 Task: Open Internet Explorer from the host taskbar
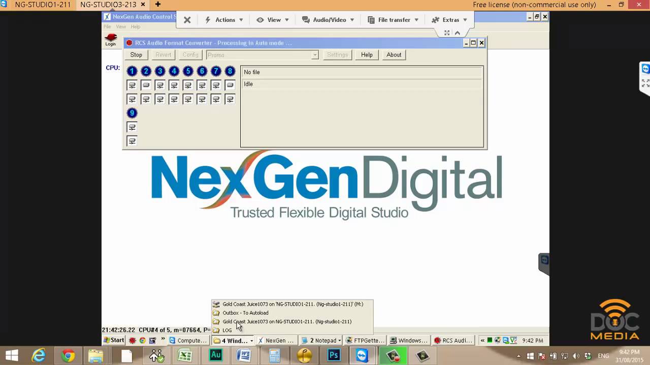tap(39, 355)
